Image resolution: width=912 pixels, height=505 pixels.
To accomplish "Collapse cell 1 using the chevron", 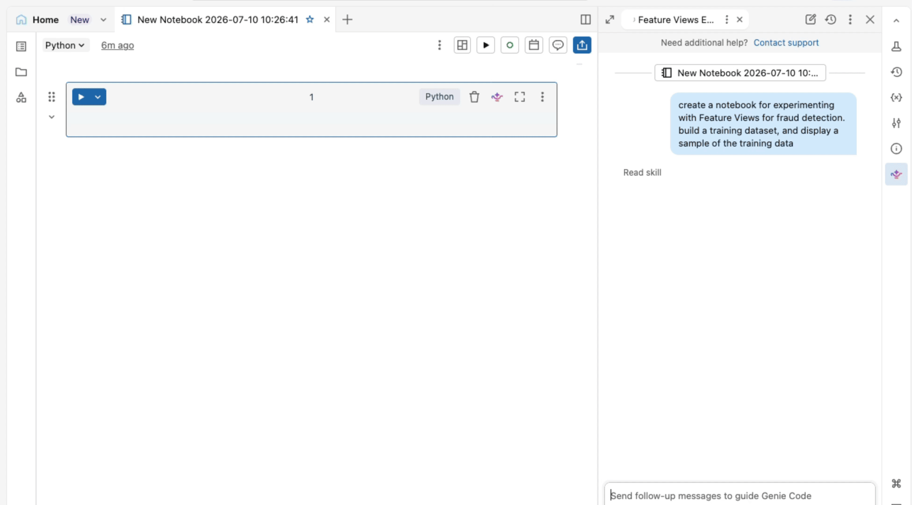I will (51, 117).
